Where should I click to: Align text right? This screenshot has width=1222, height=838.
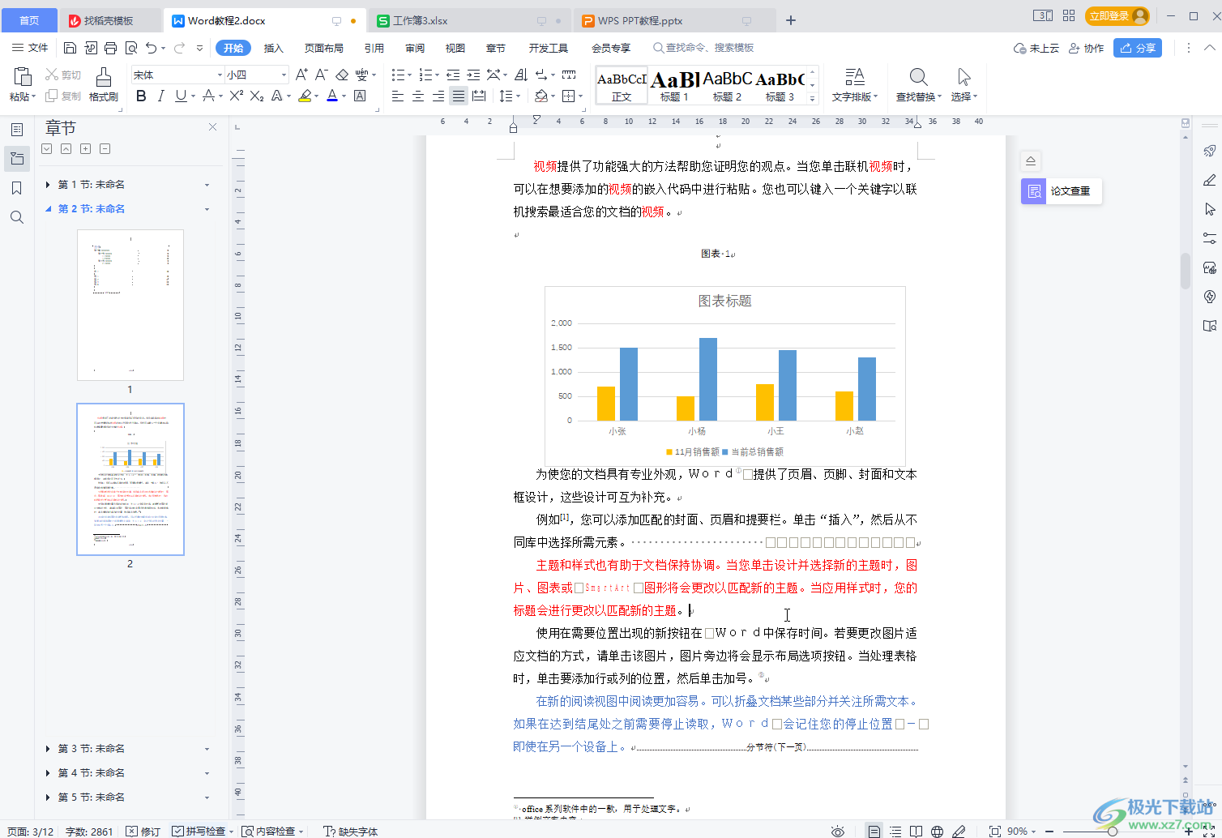pyautogui.click(x=438, y=96)
